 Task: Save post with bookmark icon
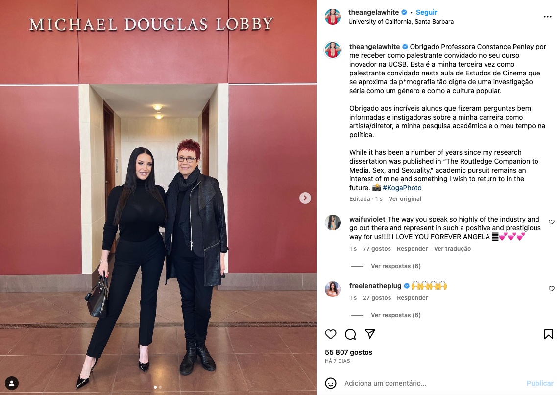click(x=549, y=334)
